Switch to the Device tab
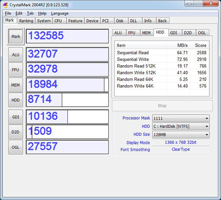This screenshot has width=221, height=200. pyautogui.click(x=92, y=21)
